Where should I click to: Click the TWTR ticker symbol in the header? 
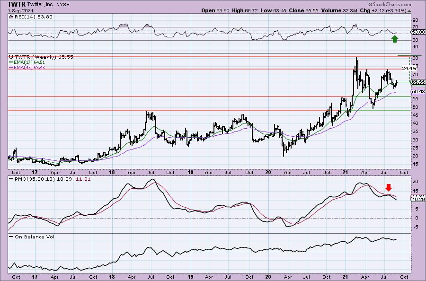click(17, 4)
